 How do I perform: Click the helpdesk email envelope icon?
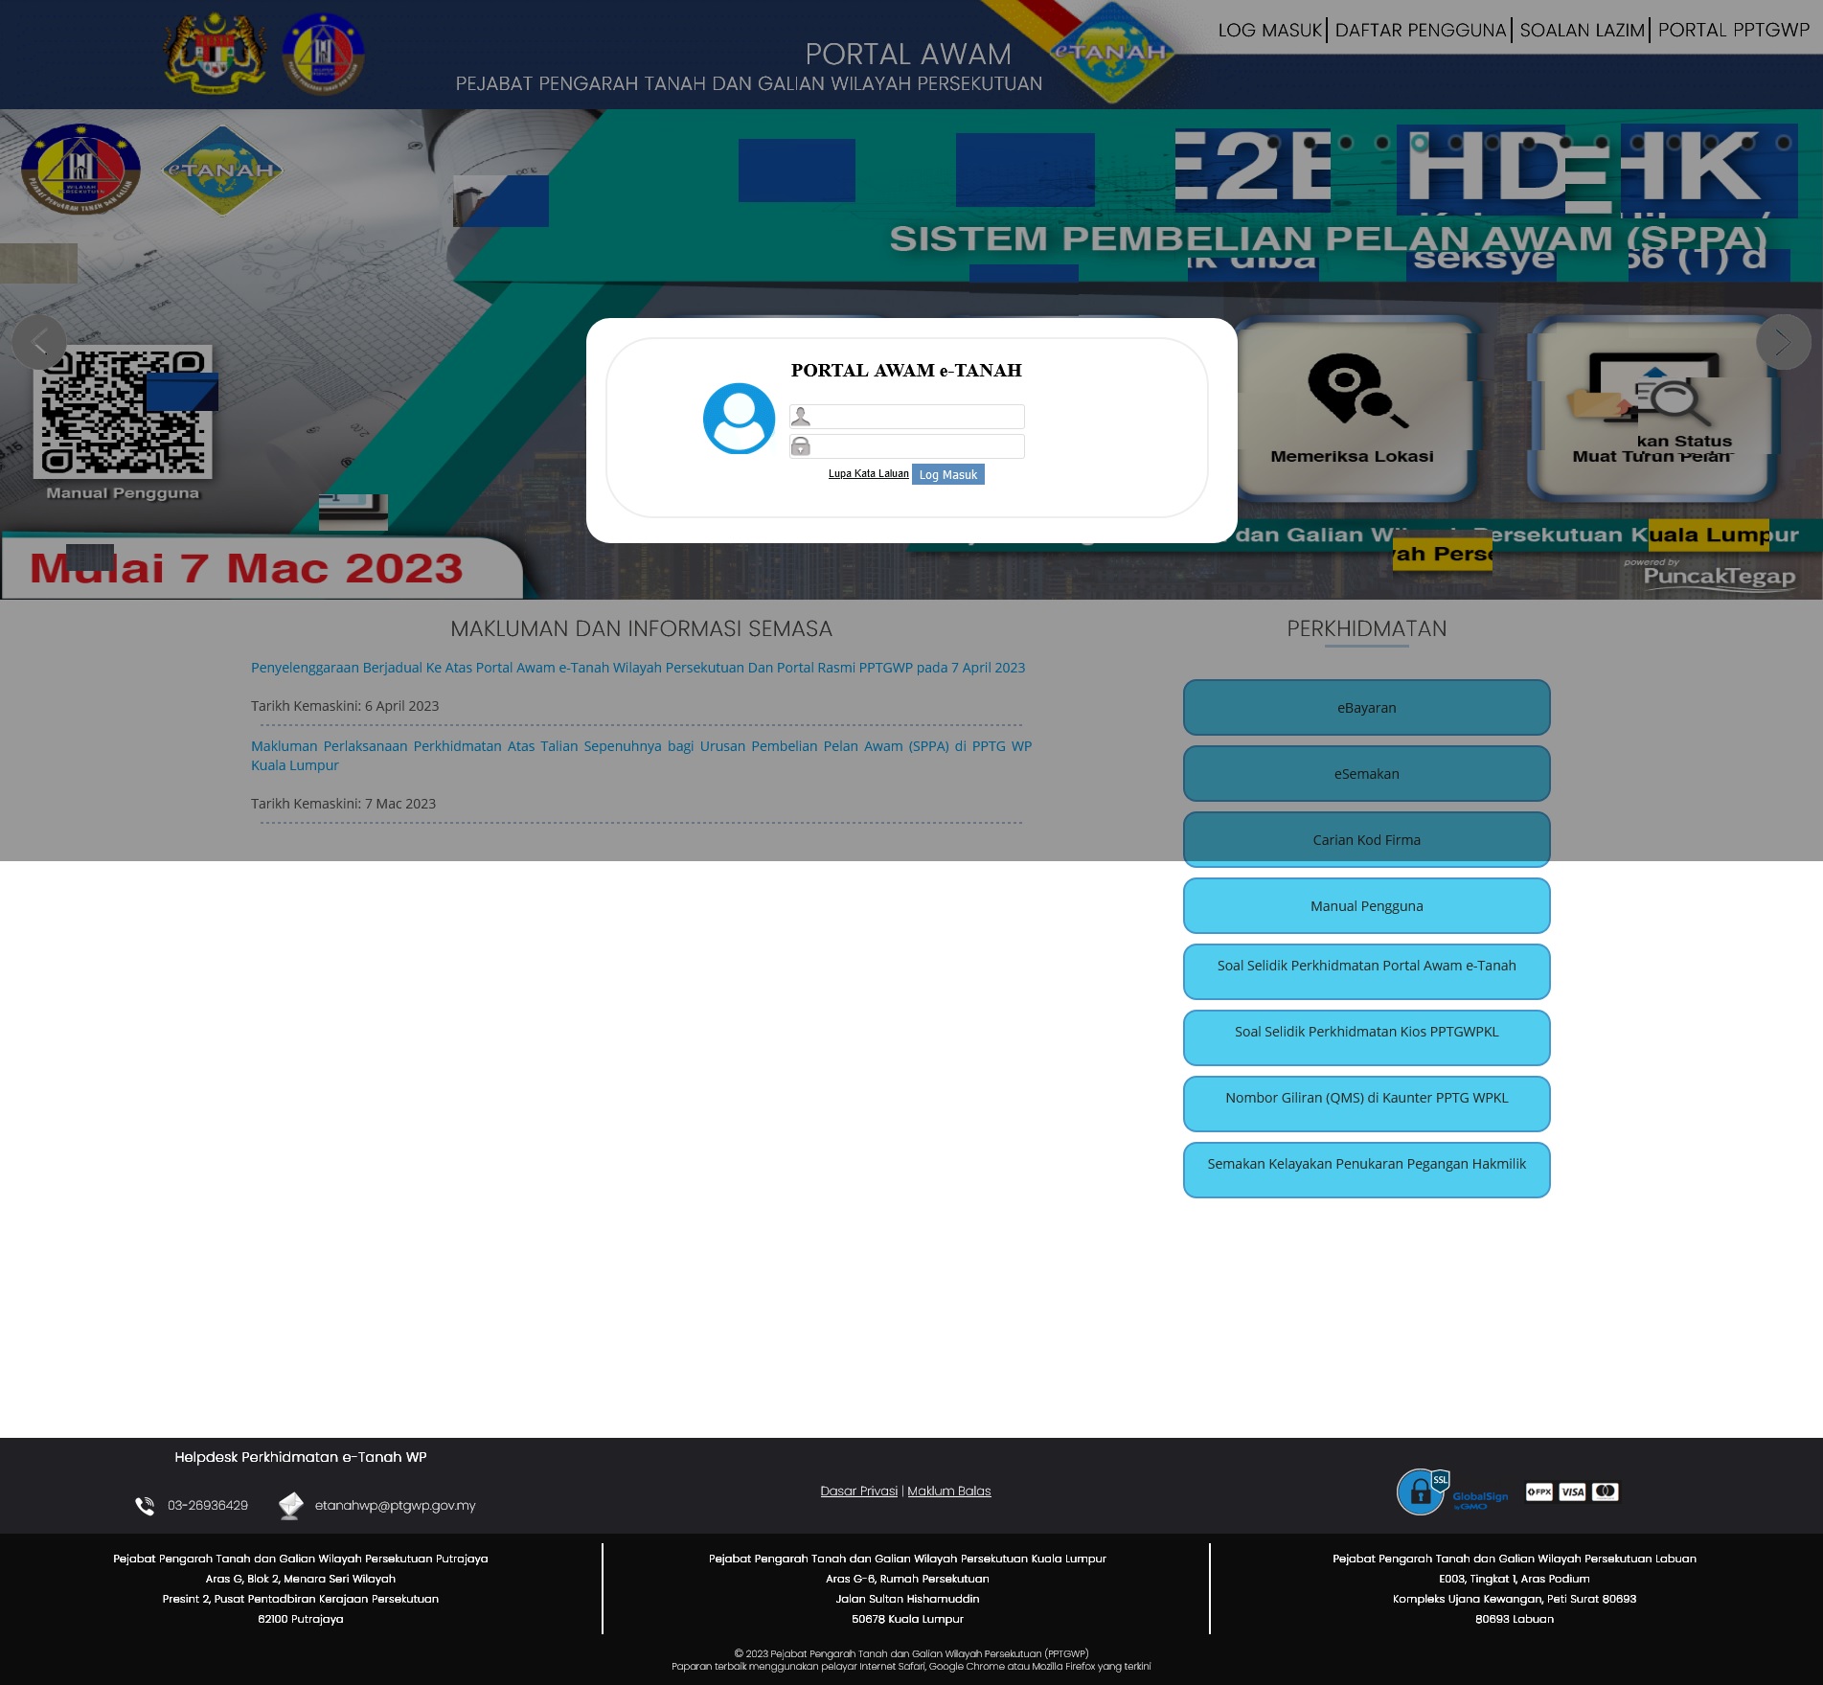(x=291, y=1506)
